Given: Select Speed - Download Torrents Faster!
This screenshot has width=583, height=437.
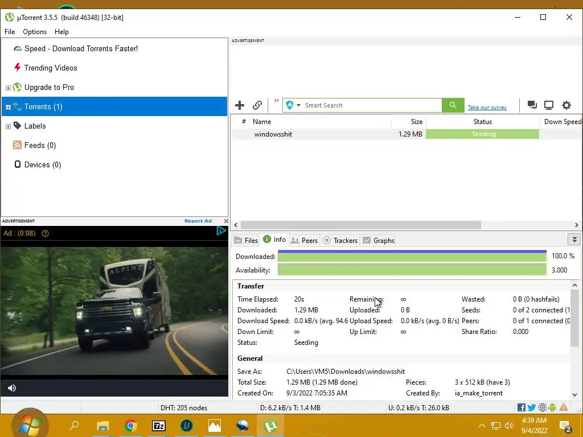Looking at the screenshot, I should tap(81, 49).
